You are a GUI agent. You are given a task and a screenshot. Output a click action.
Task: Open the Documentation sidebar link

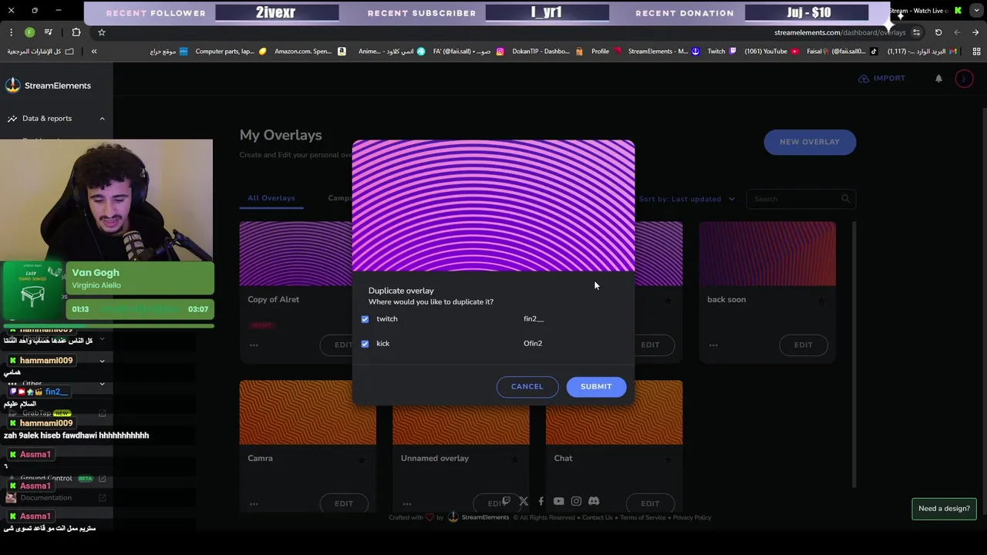pos(46,498)
